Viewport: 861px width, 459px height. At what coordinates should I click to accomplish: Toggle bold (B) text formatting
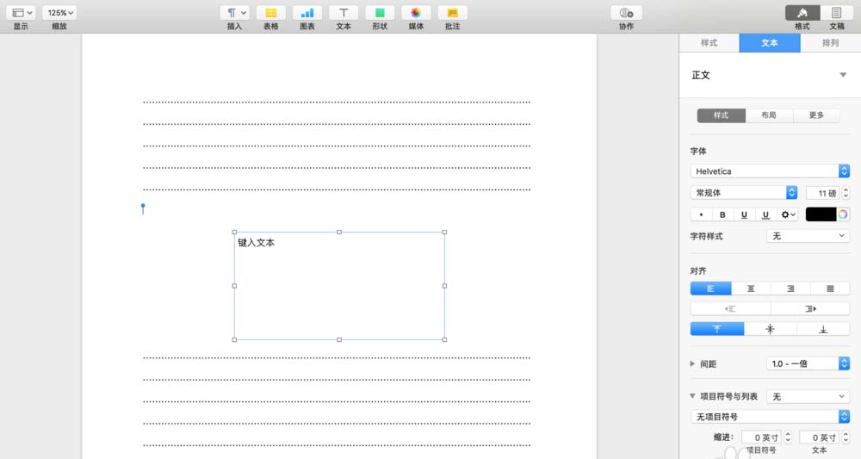coord(722,214)
